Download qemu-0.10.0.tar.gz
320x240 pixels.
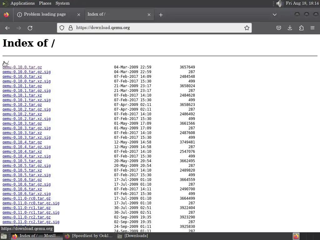pos(22,67)
